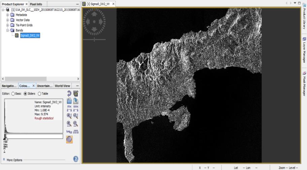
Task: Zoom in histogram horizontally
Action: click(69, 124)
